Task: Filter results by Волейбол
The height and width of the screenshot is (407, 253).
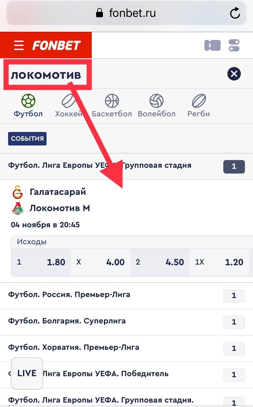Action: 157,106
